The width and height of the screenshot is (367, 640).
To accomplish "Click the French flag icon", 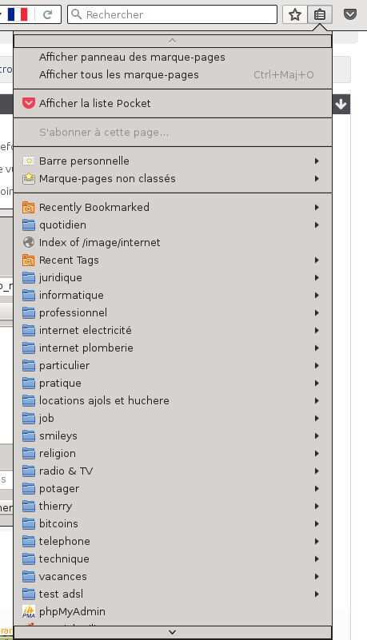I will click(x=18, y=14).
